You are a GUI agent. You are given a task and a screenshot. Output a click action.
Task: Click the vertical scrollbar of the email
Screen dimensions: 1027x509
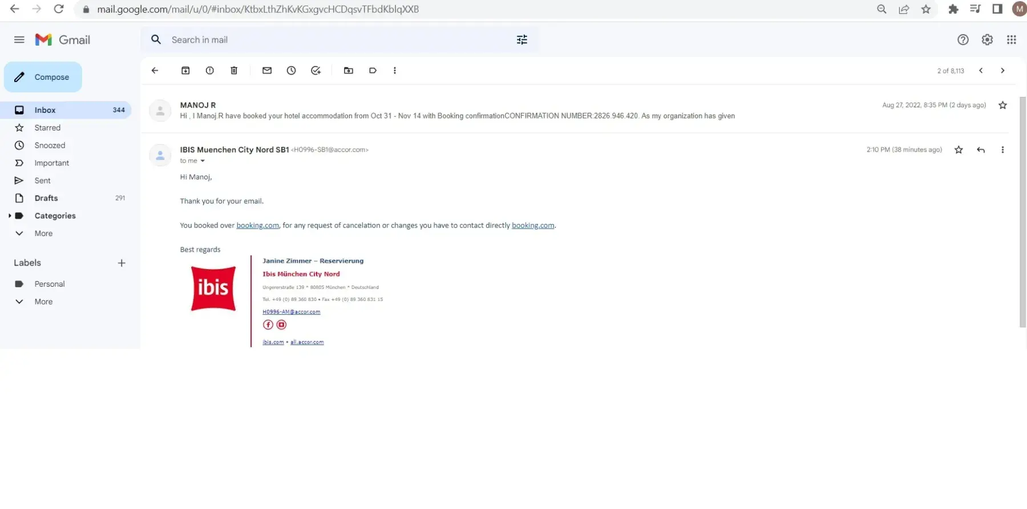click(x=1022, y=211)
